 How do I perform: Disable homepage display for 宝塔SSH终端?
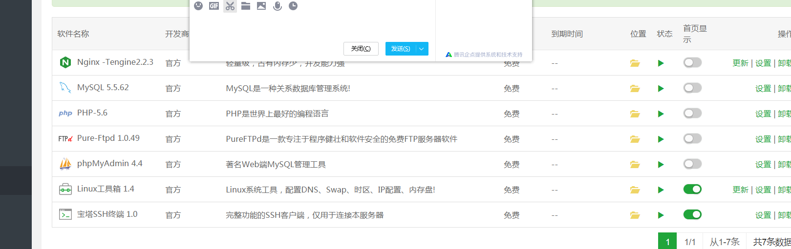[692, 214]
